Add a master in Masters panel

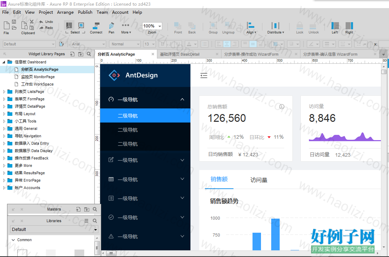tap(78, 209)
